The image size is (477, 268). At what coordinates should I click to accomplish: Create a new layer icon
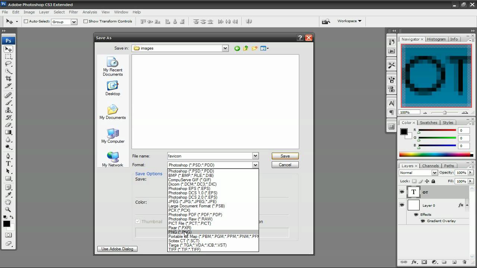(454, 262)
